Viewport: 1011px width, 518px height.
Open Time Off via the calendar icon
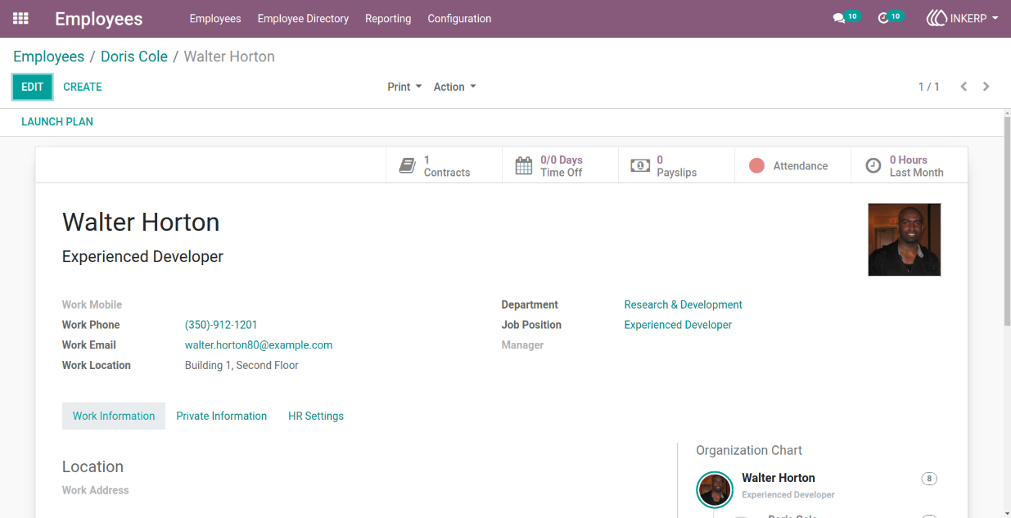point(524,166)
